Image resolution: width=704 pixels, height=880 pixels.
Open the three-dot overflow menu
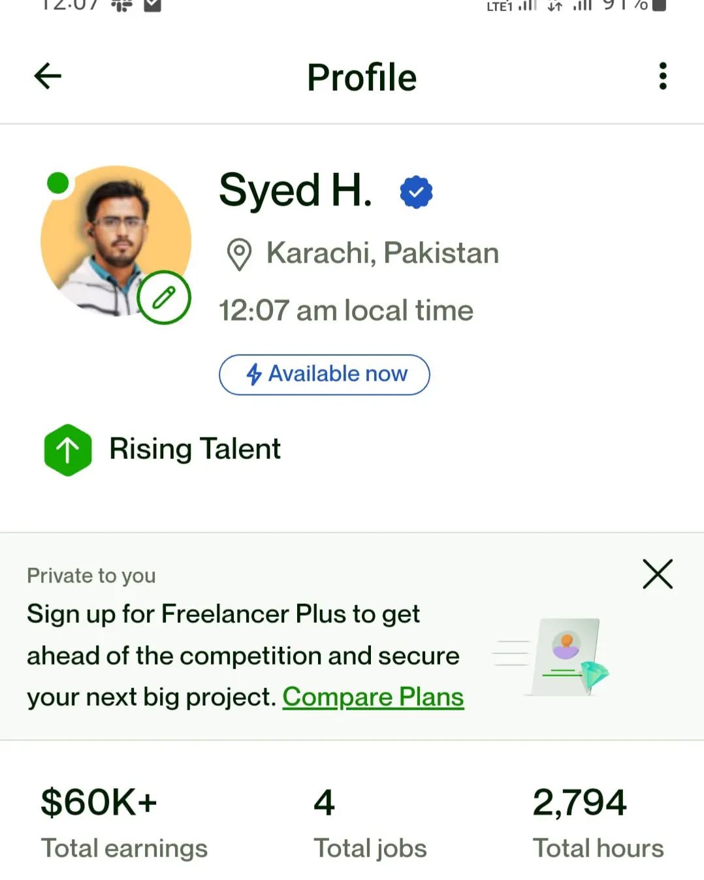coord(662,76)
